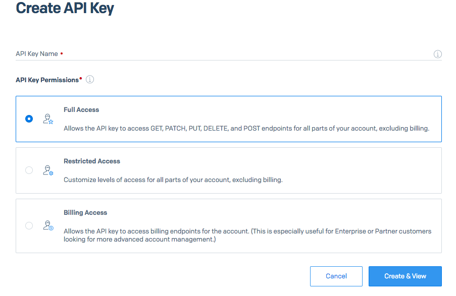
Task: Click the Full Access user-star icon
Action: [48, 119]
